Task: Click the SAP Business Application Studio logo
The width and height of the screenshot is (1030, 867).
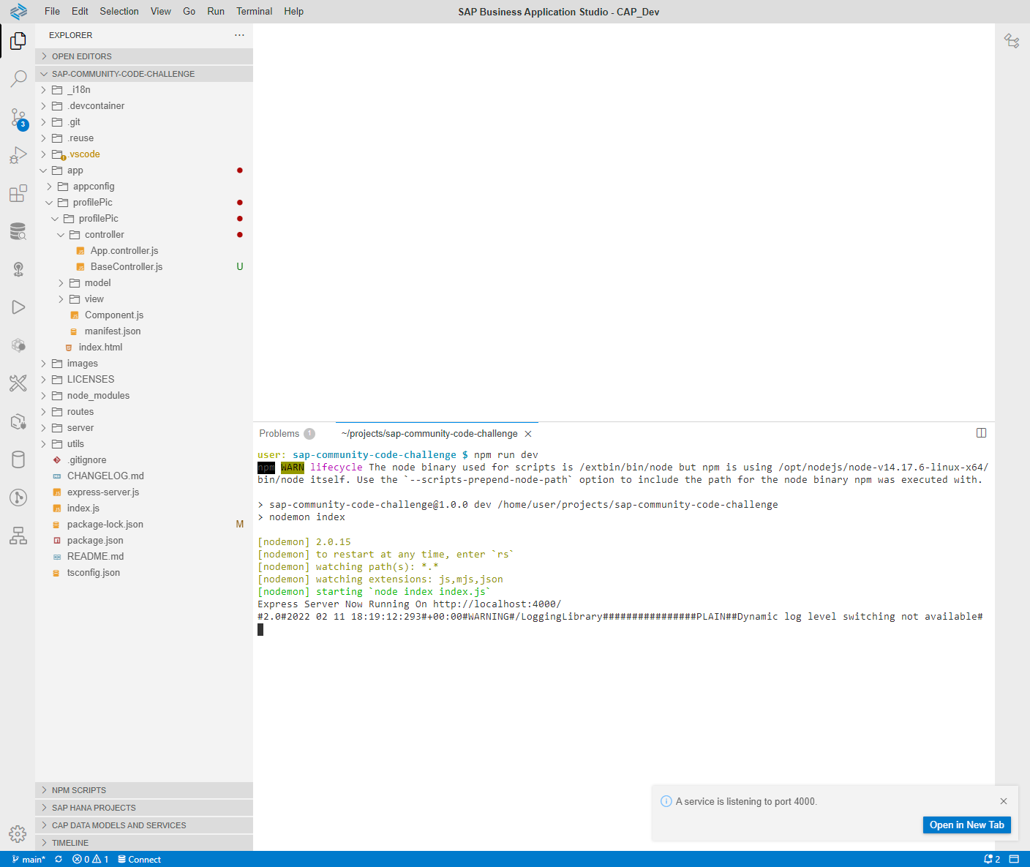Action: click(x=18, y=11)
